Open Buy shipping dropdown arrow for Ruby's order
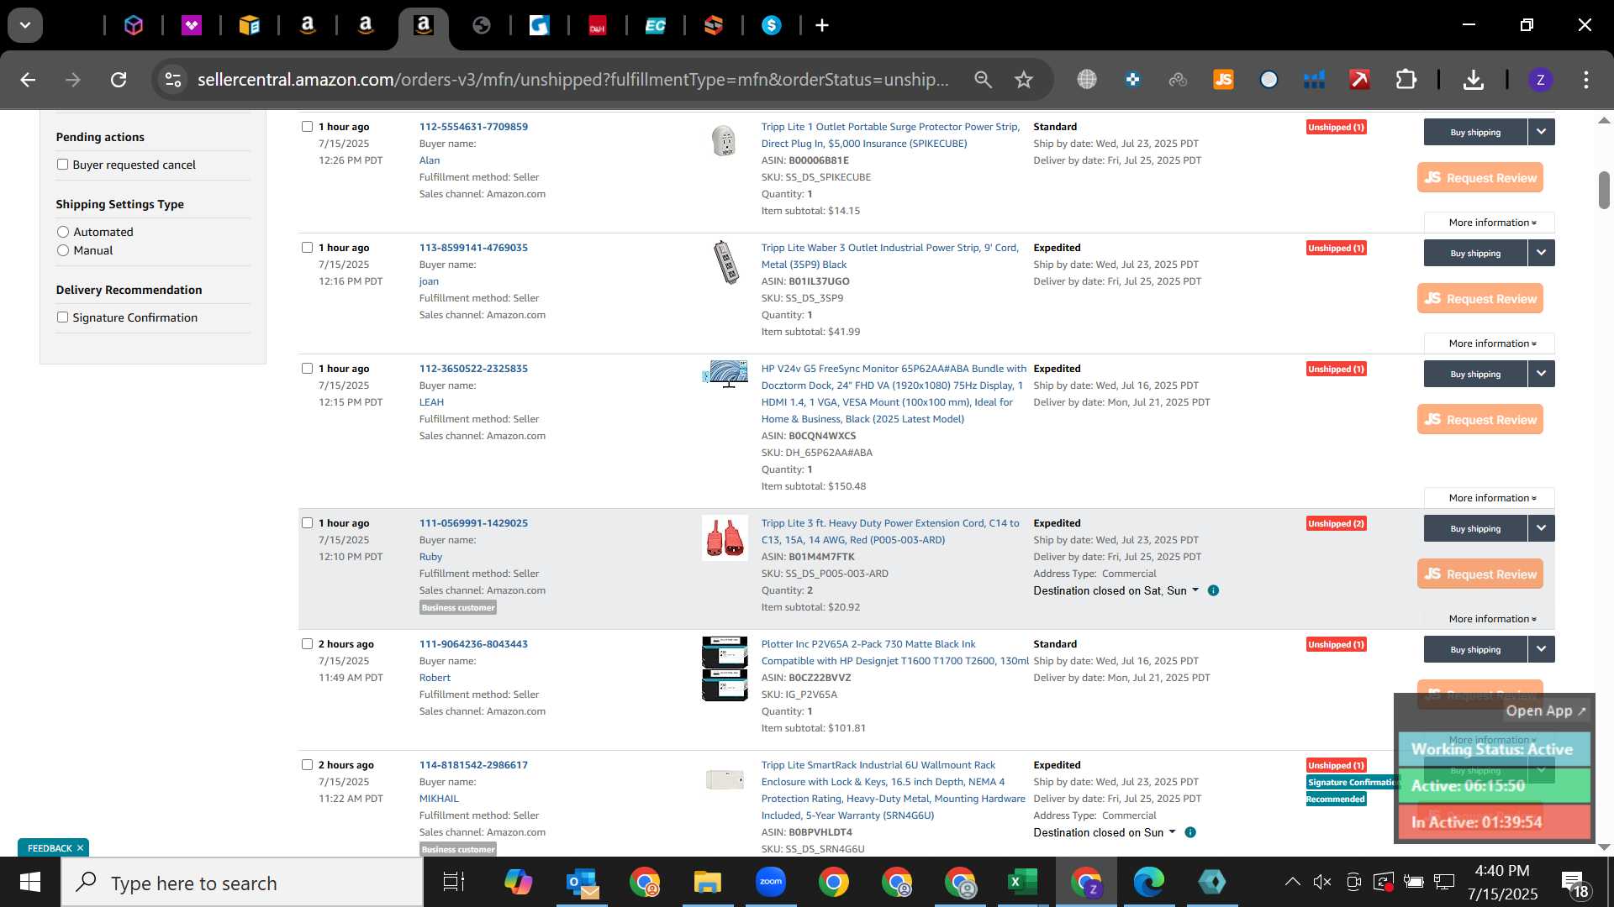 [x=1541, y=528]
